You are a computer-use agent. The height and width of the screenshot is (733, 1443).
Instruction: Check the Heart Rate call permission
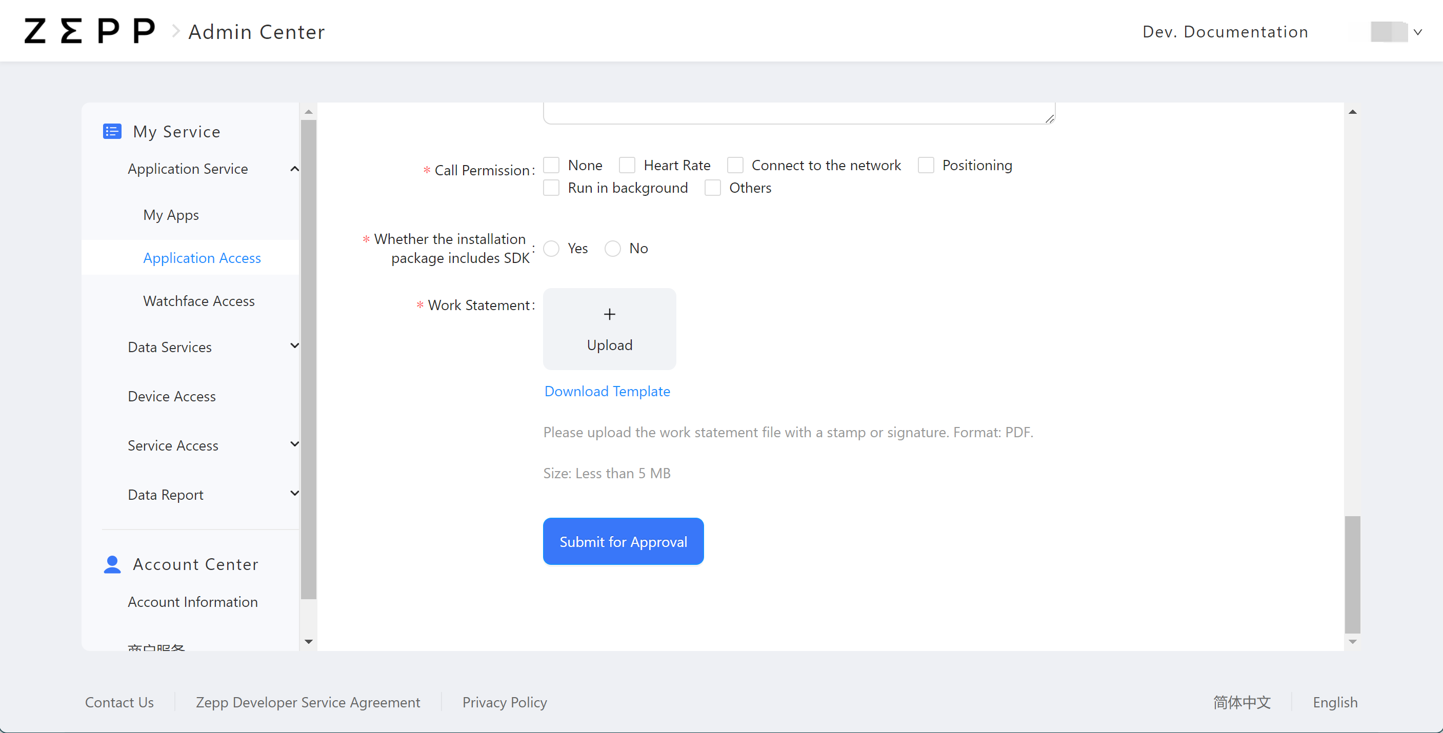coord(627,165)
